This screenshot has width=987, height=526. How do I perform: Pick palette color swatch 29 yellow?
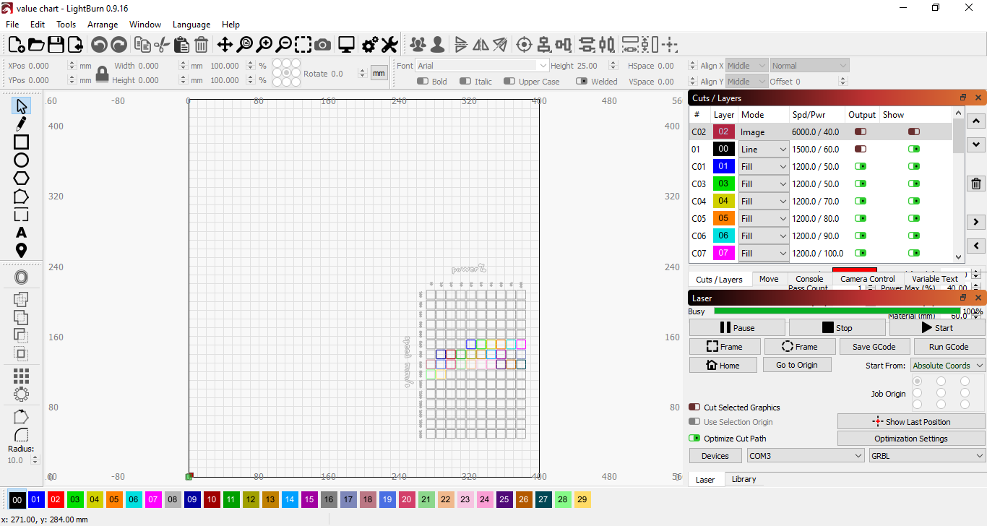click(x=582, y=499)
